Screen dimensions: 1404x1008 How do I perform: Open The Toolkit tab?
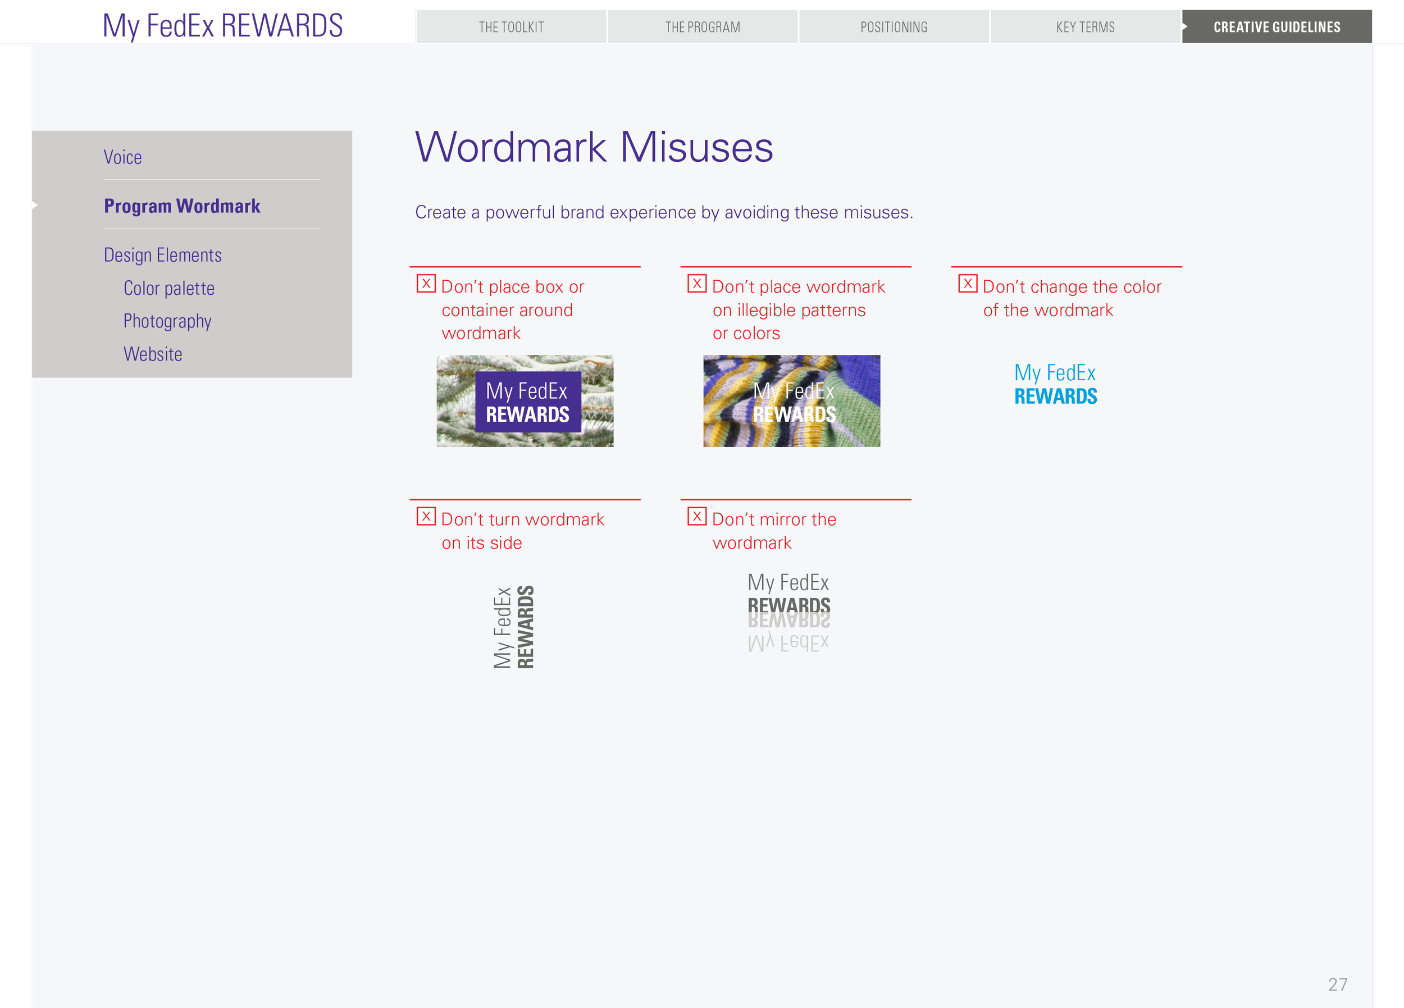click(x=510, y=28)
